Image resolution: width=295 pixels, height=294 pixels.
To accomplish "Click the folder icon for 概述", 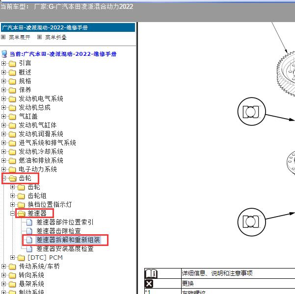I will [12, 73].
